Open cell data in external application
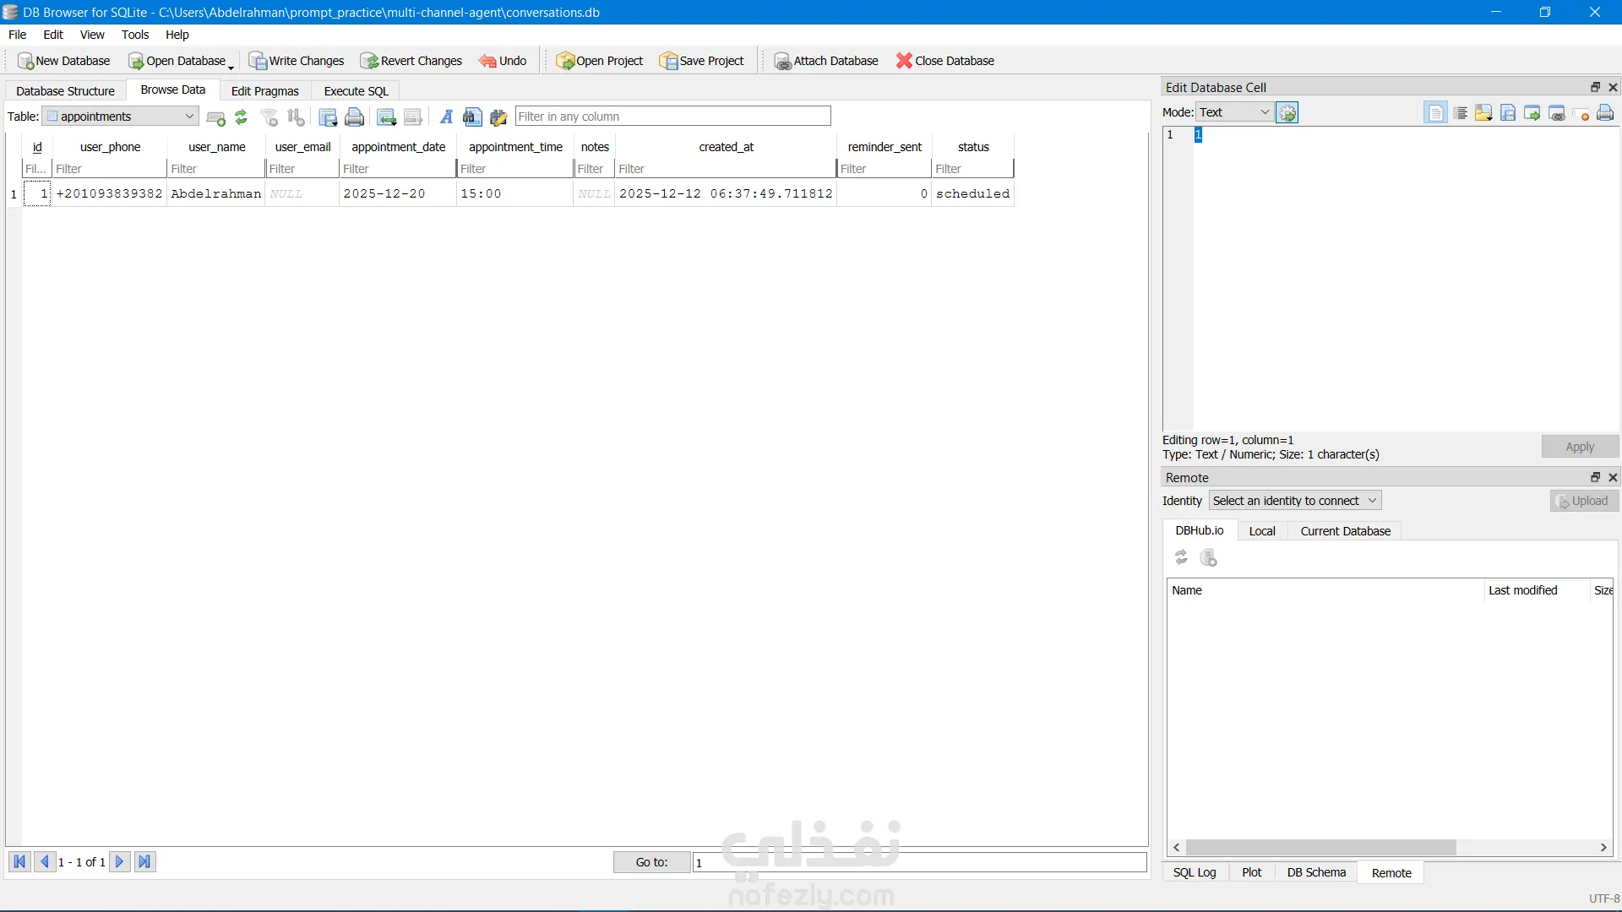 coord(1532,113)
